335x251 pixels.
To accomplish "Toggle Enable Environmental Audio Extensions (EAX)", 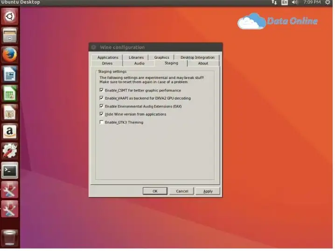I will click(x=102, y=106).
